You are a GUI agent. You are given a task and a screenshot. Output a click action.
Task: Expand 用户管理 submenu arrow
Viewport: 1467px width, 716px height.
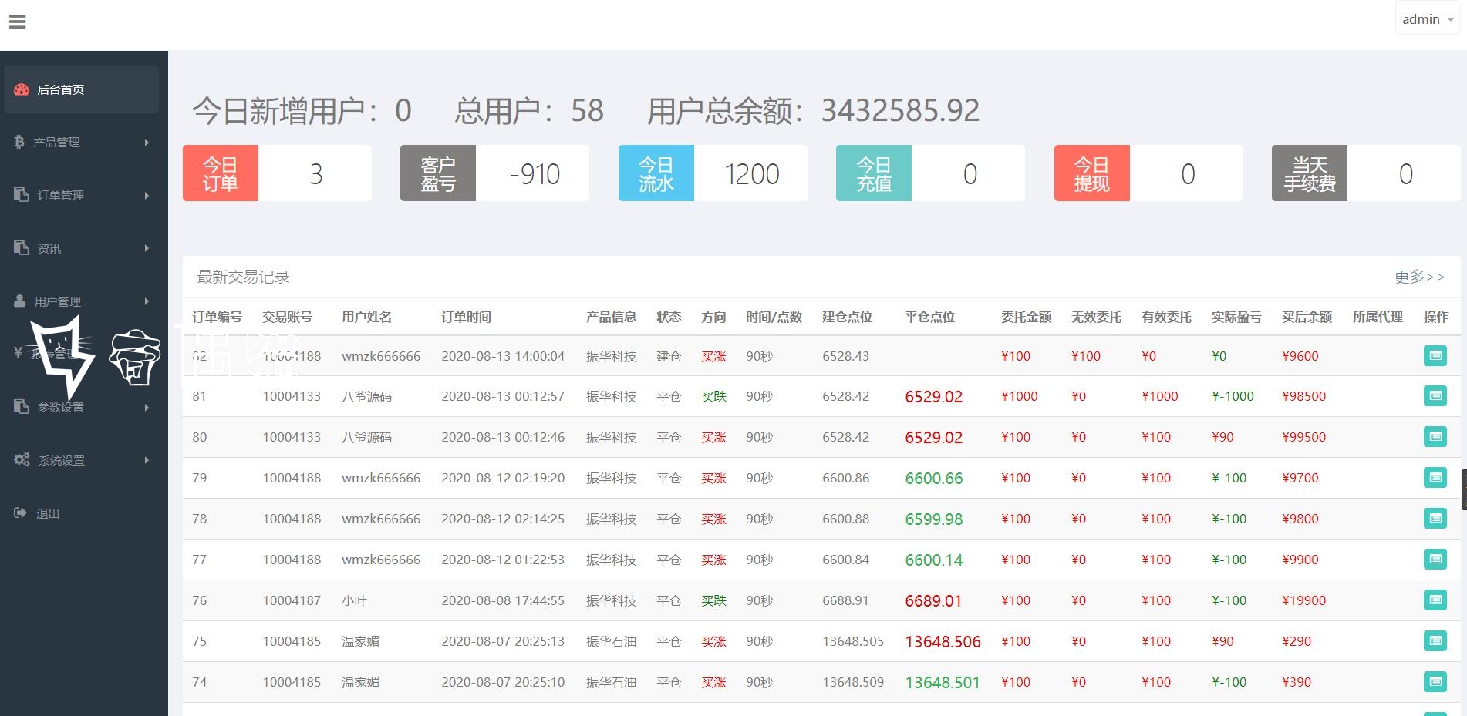click(147, 301)
